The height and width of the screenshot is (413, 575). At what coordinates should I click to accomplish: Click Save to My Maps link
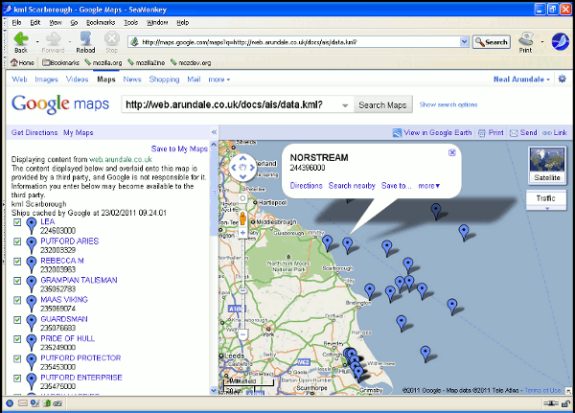(x=179, y=149)
